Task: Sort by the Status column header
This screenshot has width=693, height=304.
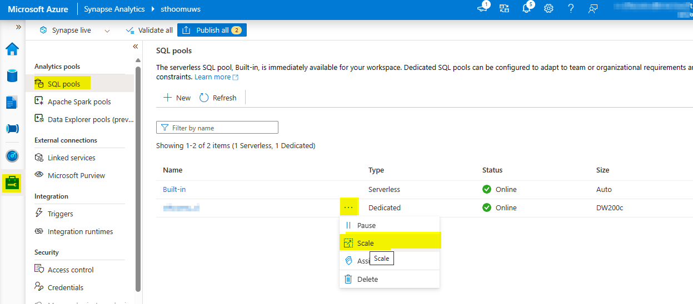Action: coord(492,170)
